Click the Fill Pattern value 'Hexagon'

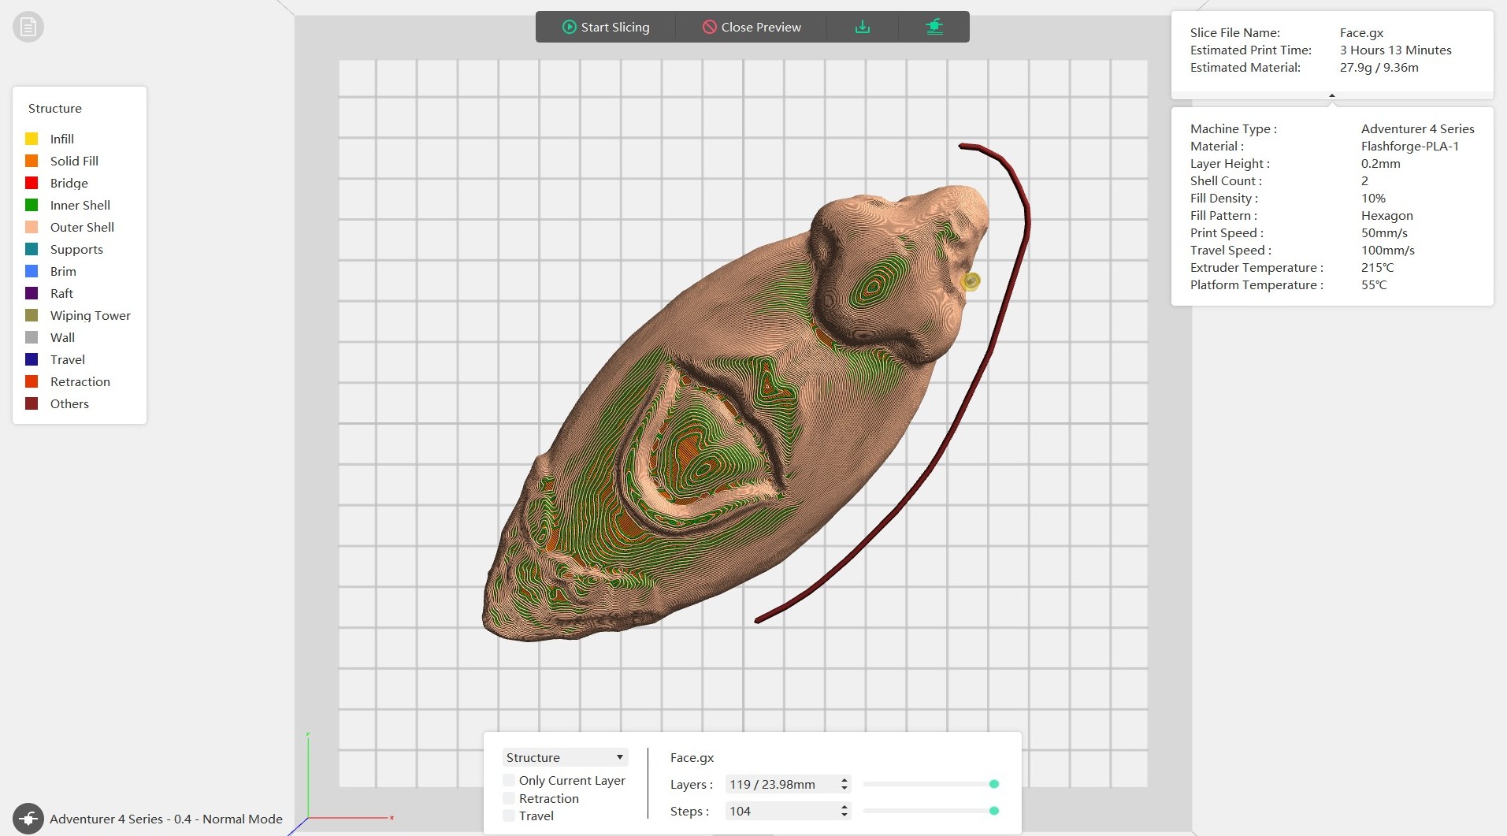click(x=1386, y=215)
